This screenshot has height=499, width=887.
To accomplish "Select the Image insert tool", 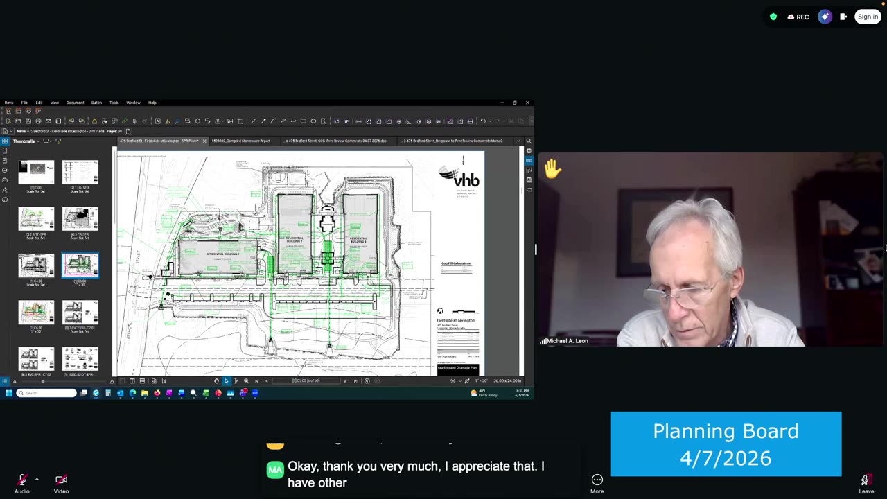I will coord(230,121).
